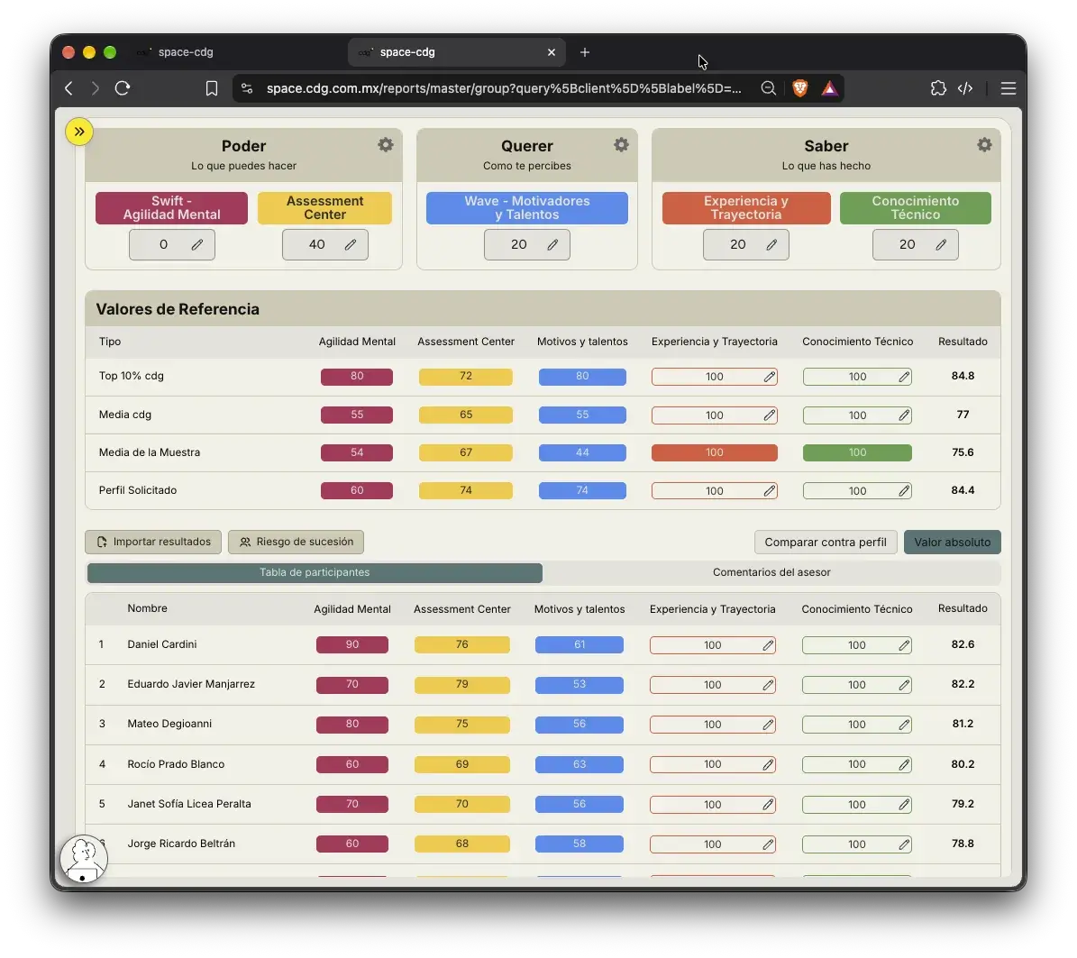Viewport: 1077px width, 958px height.
Task: Edit Media cdg Conocimiento Técnico pencil
Action: coord(904,415)
